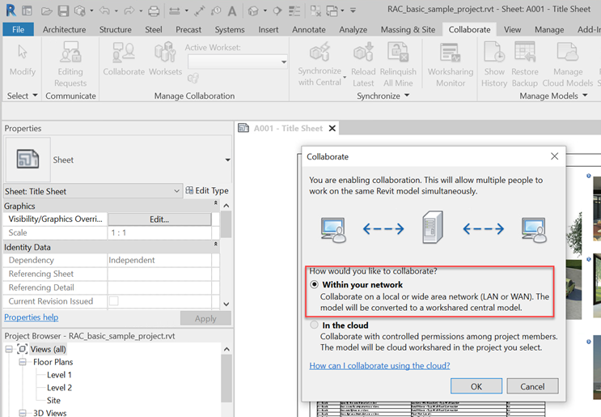Expand the Synchronize panel dropdown
The width and height of the screenshot is (601, 417).
(x=407, y=95)
